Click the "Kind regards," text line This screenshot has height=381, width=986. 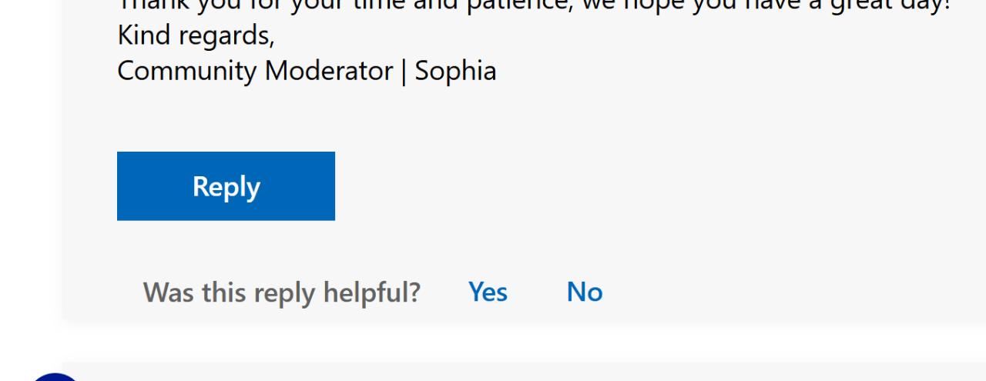coord(196,35)
